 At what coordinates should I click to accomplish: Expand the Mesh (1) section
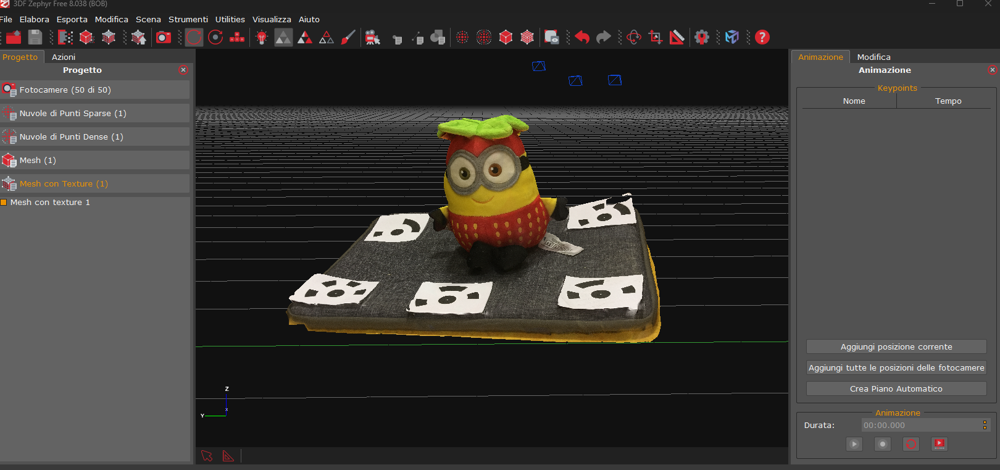point(95,160)
